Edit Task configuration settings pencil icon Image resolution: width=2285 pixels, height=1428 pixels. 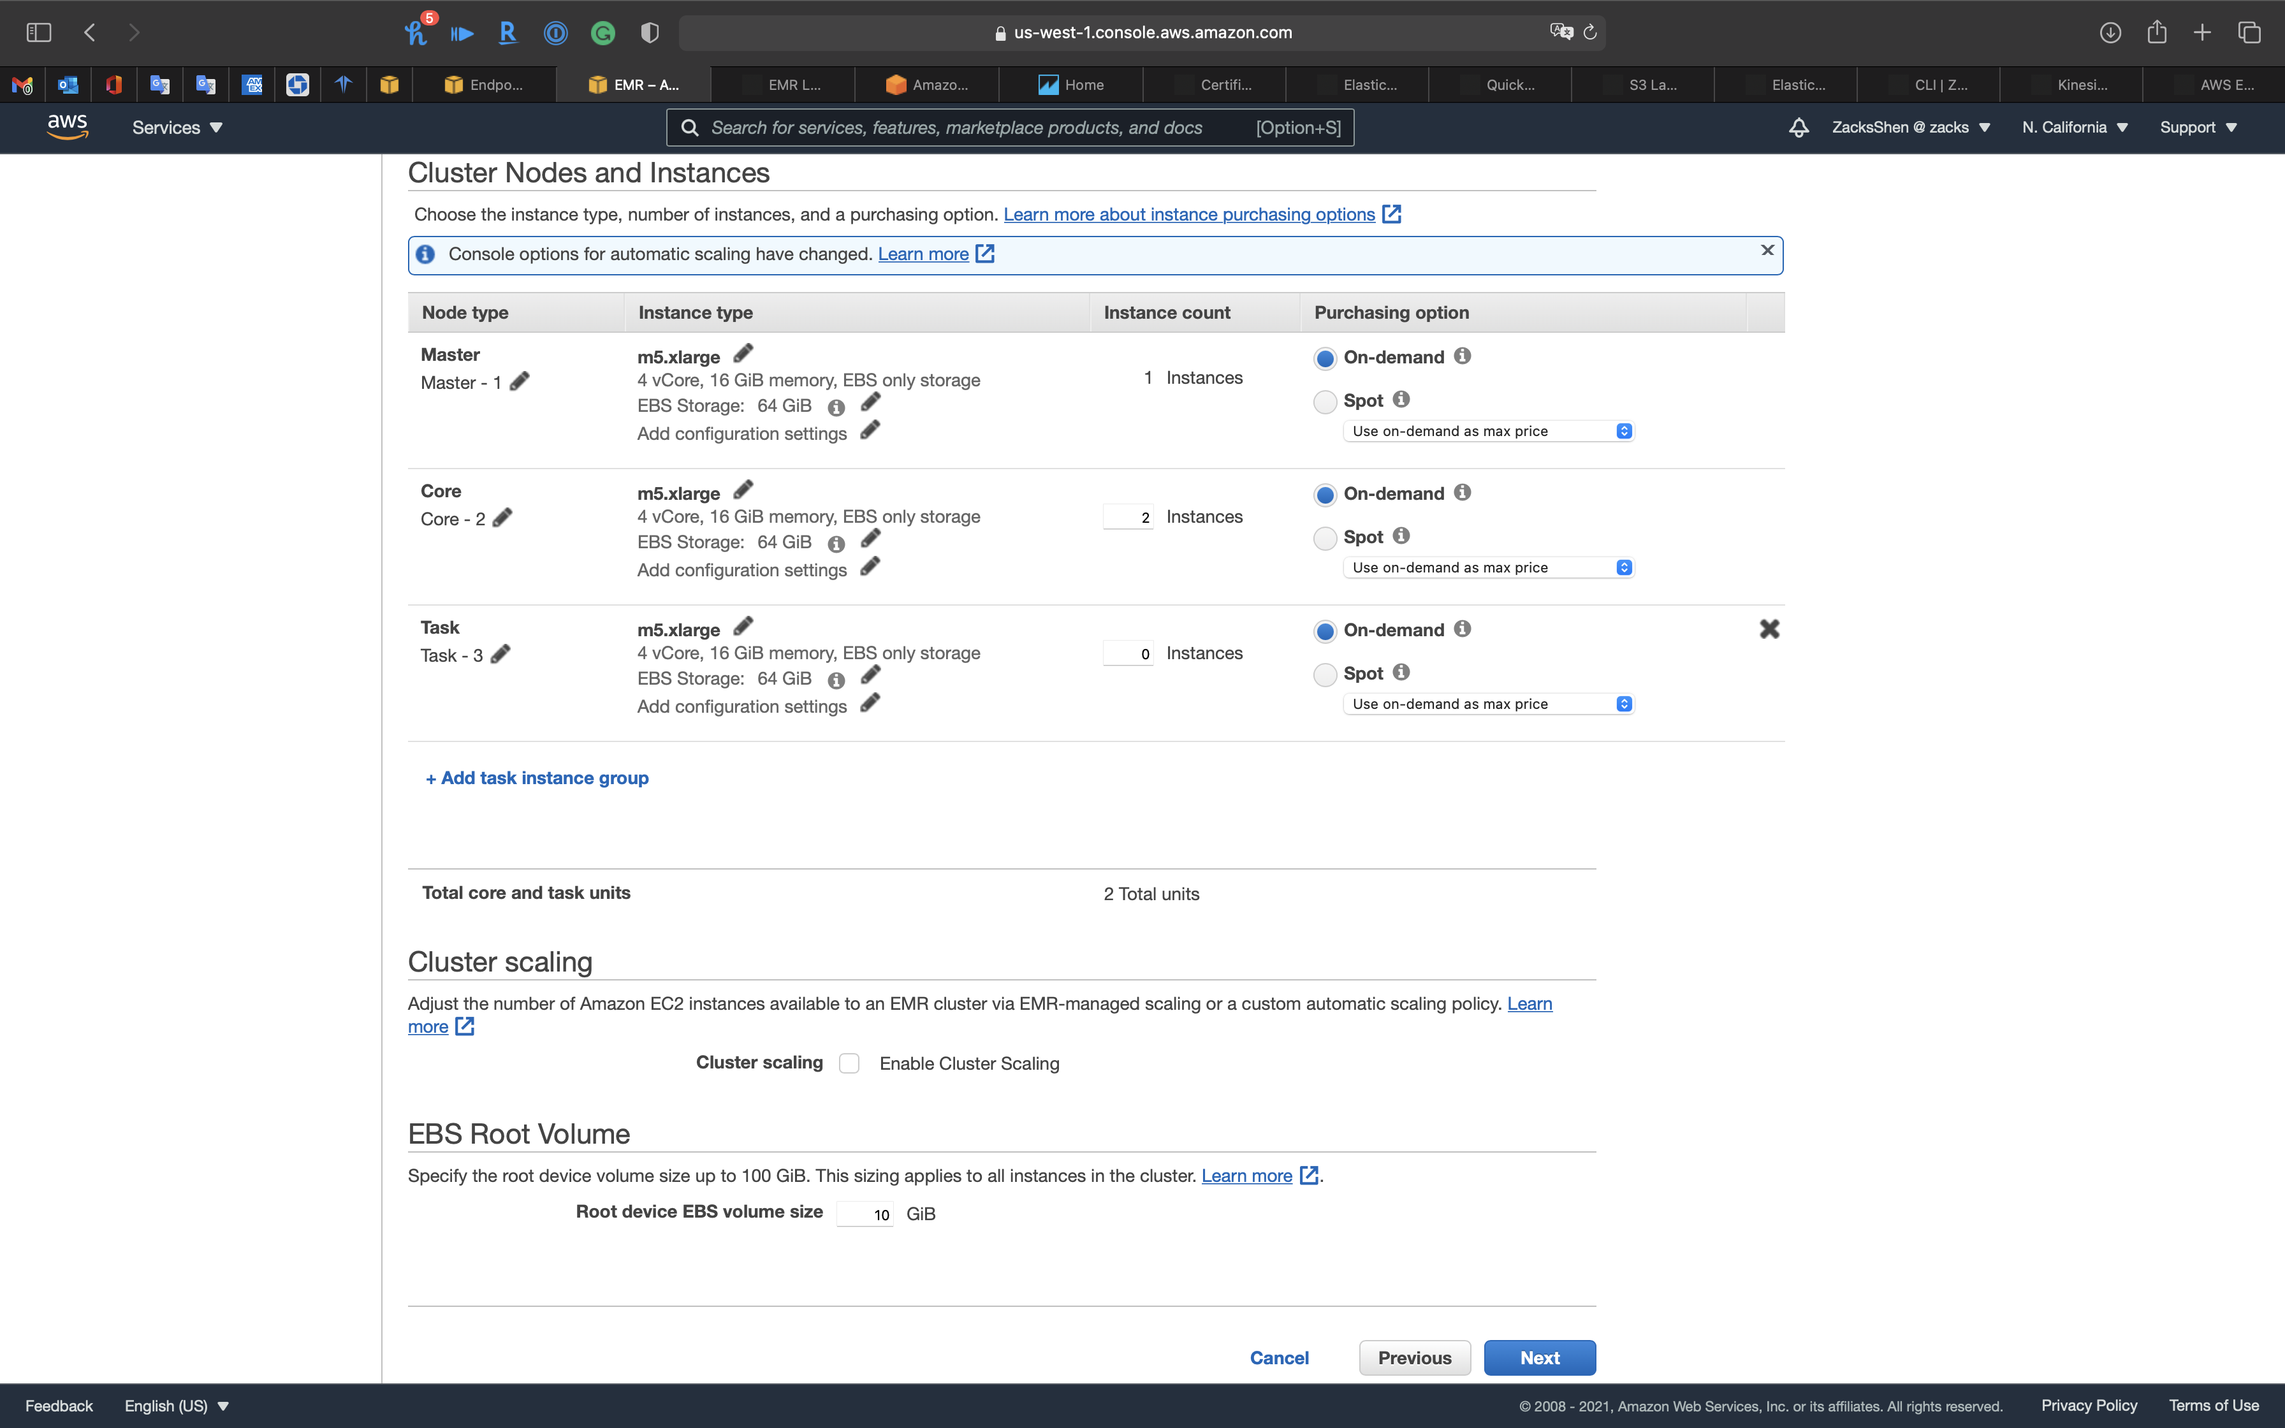click(x=870, y=704)
